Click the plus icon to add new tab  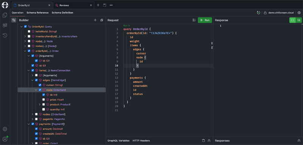pyautogui.click(x=98, y=5)
